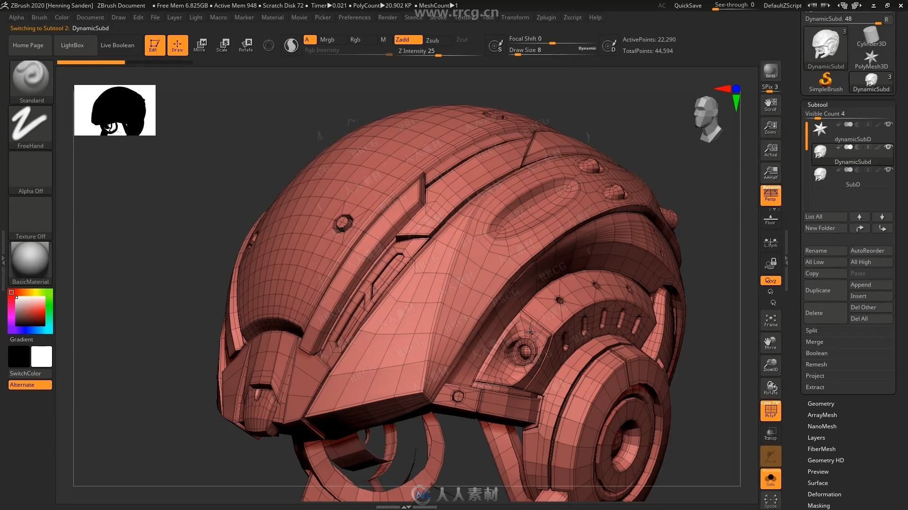
Task: Select the SimpleBrush tool icon
Action: tap(826, 80)
